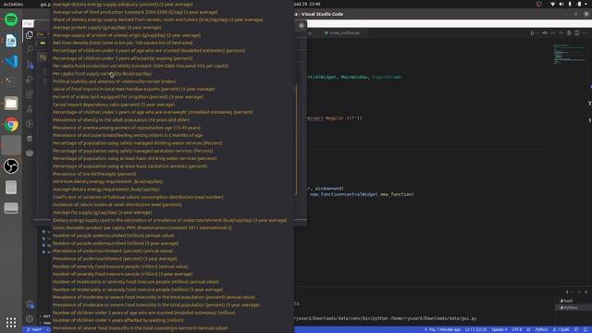Image resolution: width=592 pixels, height=333 pixels.
Task: Split the VS Code editor right
Action: [576, 33]
